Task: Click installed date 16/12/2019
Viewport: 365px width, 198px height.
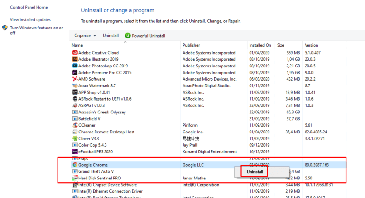Action: [259, 151]
